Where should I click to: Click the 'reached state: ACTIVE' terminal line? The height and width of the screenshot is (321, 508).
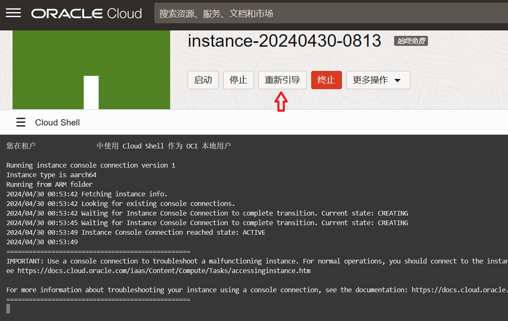point(173,233)
